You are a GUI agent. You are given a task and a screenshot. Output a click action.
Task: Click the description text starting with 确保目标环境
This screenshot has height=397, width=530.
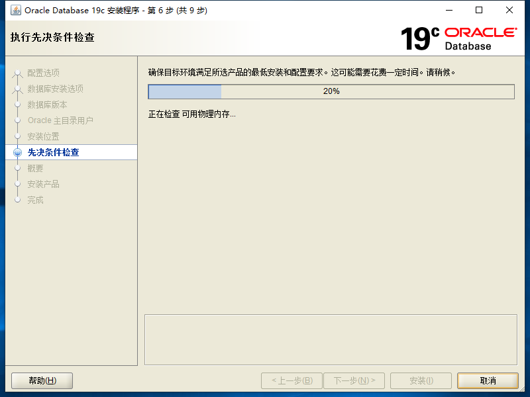[301, 72]
